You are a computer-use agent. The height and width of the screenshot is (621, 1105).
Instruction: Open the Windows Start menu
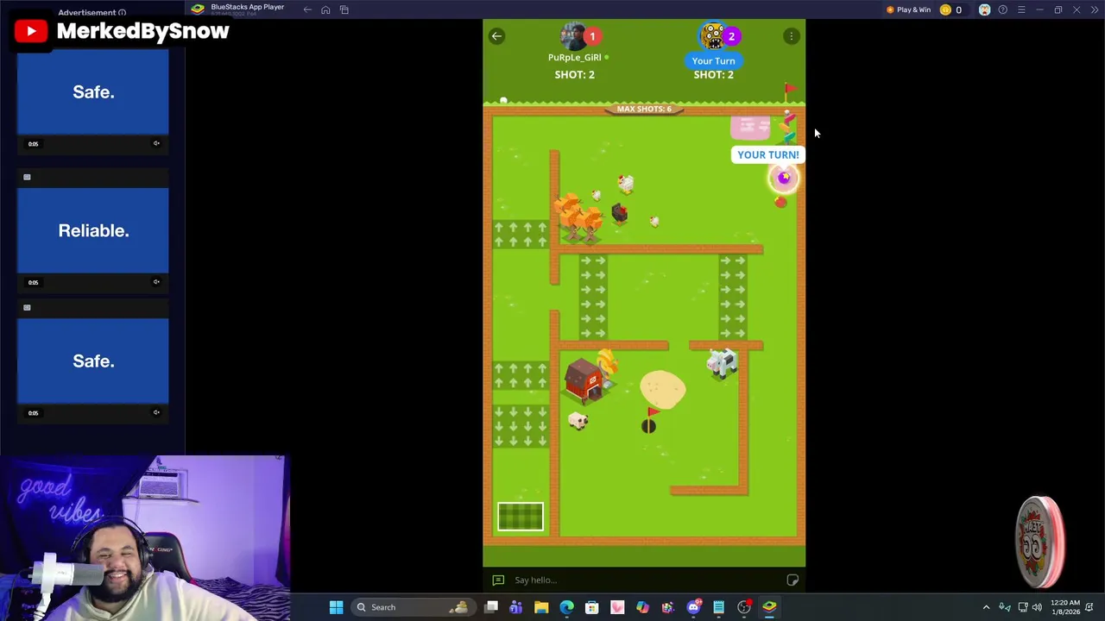tap(336, 607)
